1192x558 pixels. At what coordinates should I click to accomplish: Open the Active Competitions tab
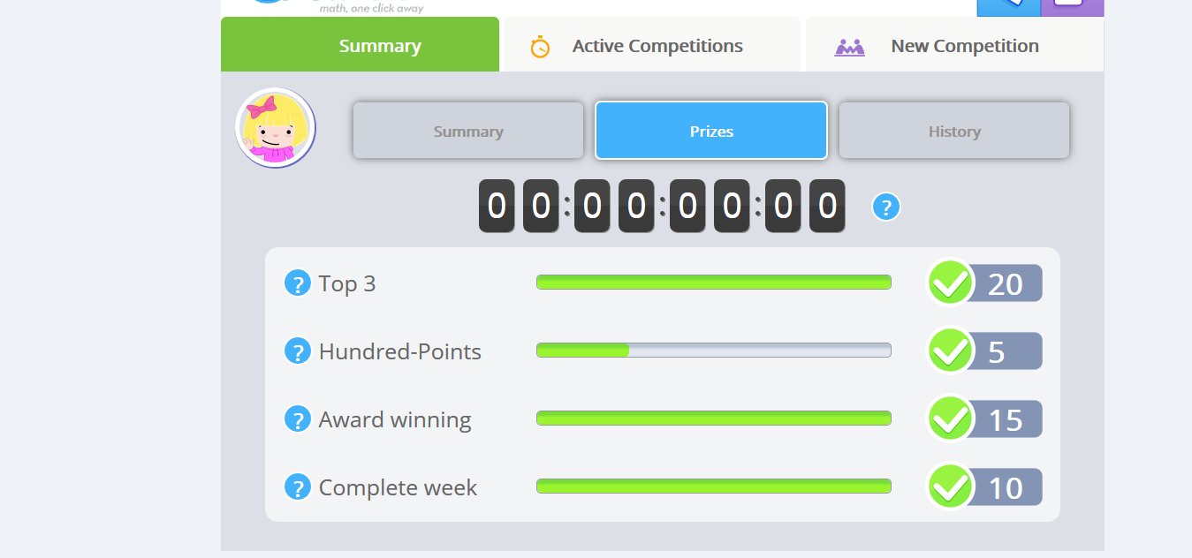tap(657, 46)
